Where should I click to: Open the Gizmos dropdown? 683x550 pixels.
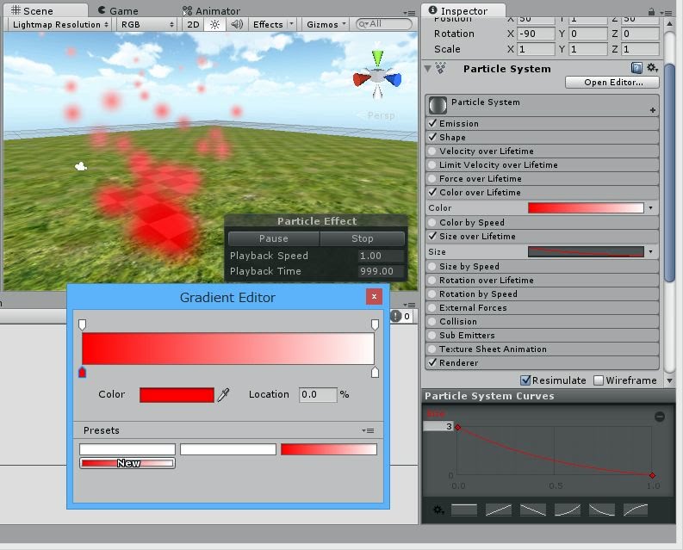[x=327, y=24]
